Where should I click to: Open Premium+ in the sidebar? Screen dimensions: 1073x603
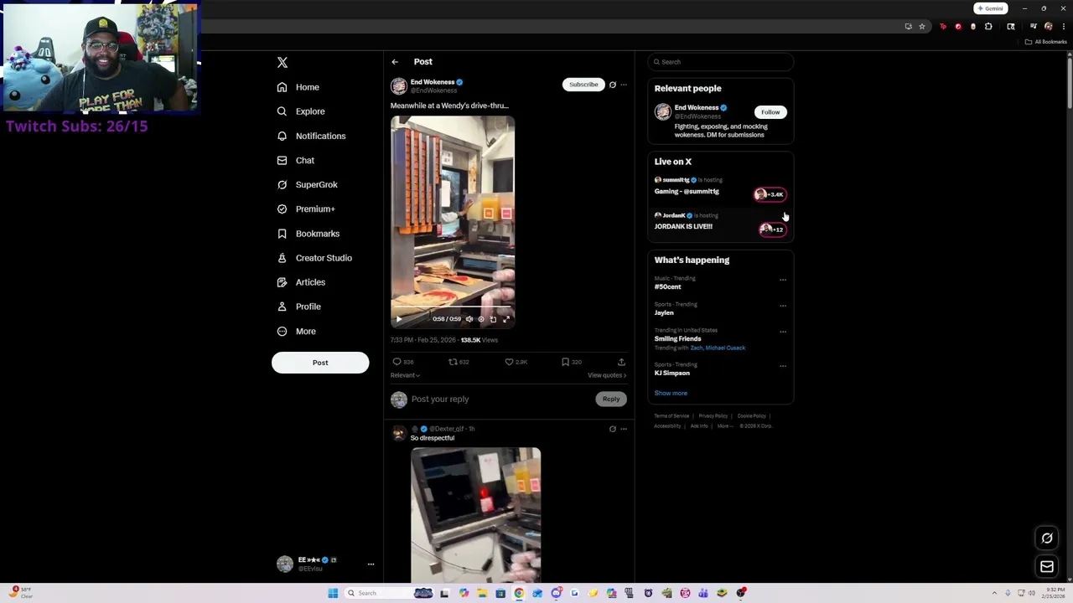pyautogui.click(x=305, y=209)
